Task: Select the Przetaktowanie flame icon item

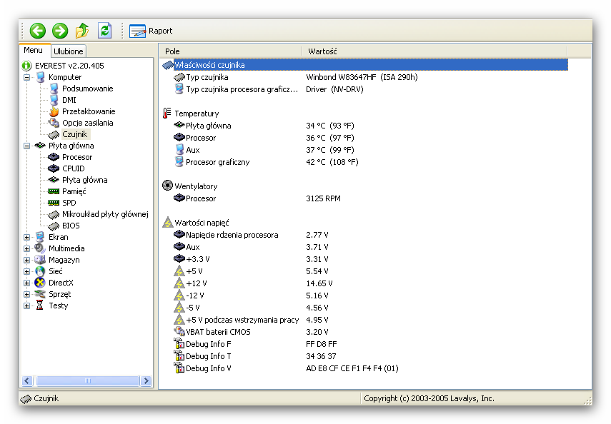Action: (x=88, y=111)
